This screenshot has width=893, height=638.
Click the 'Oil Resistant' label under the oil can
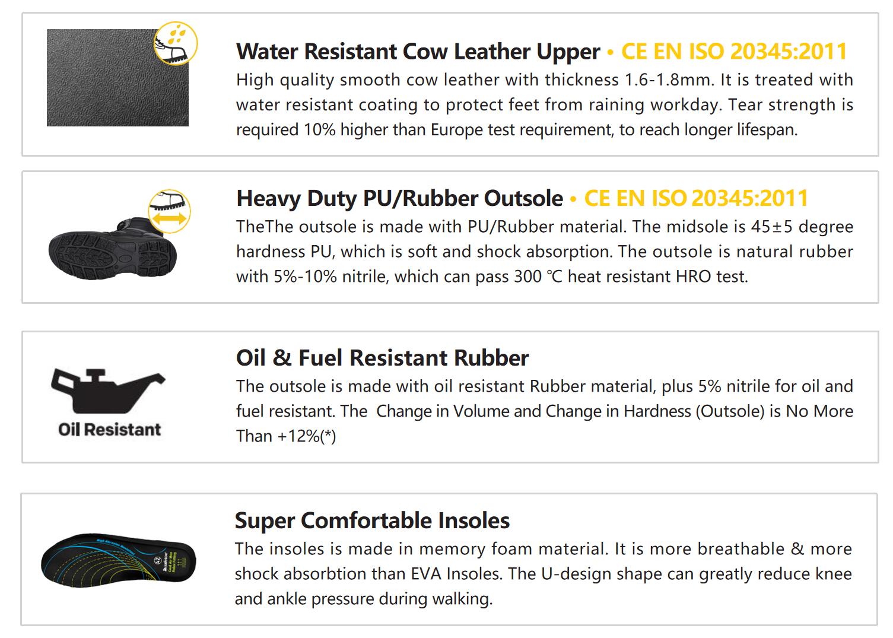(x=110, y=429)
